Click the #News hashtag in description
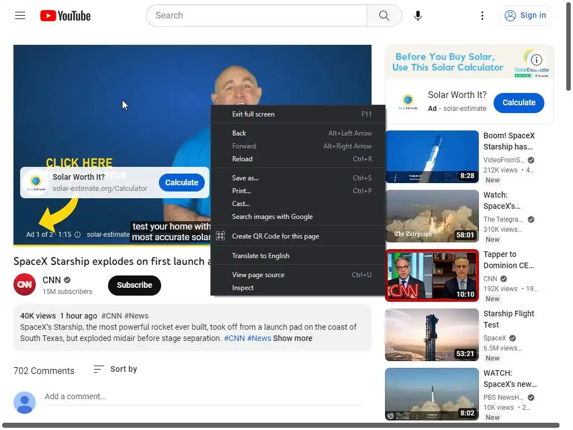This screenshot has width=573, height=430. (x=259, y=338)
